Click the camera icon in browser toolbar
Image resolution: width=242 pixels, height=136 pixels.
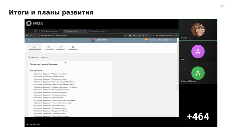click(130, 35)
